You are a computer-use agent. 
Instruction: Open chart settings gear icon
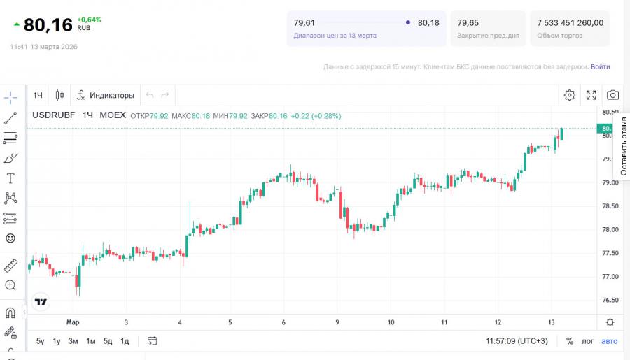pos(570,95)
